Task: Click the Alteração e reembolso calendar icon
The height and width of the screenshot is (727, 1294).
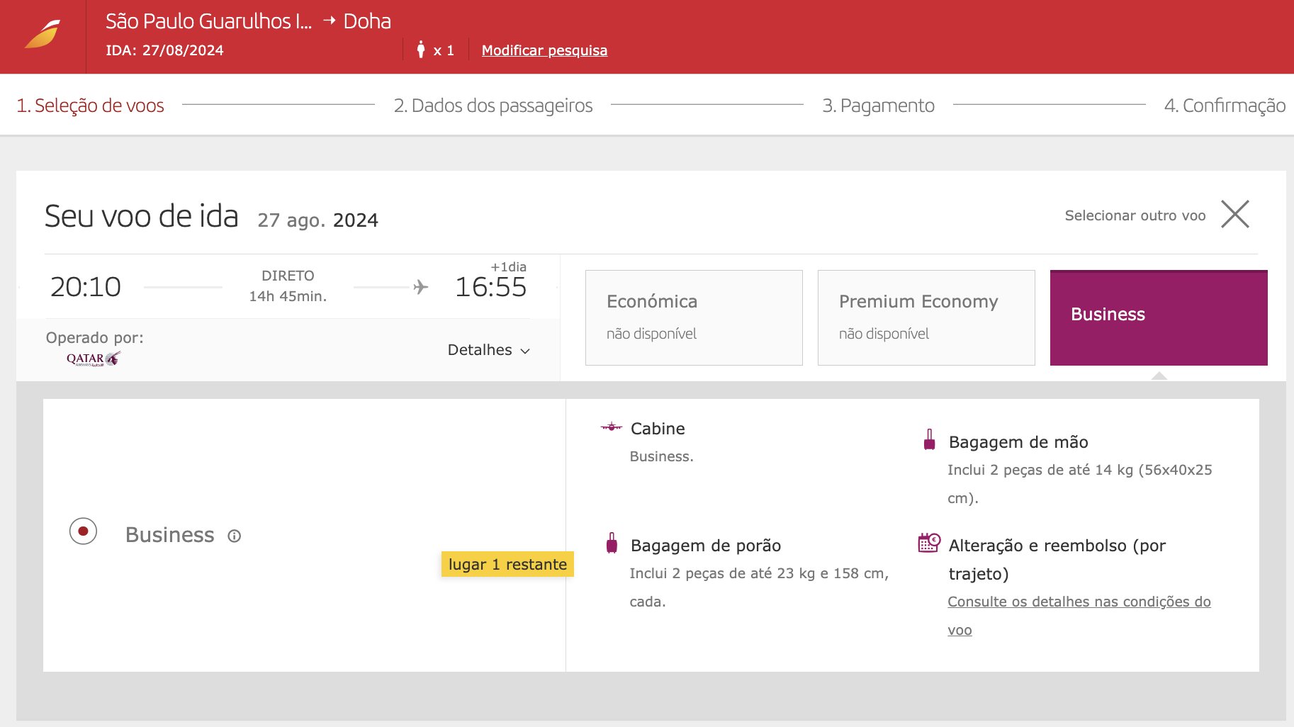Action: [x=929, y=543]
